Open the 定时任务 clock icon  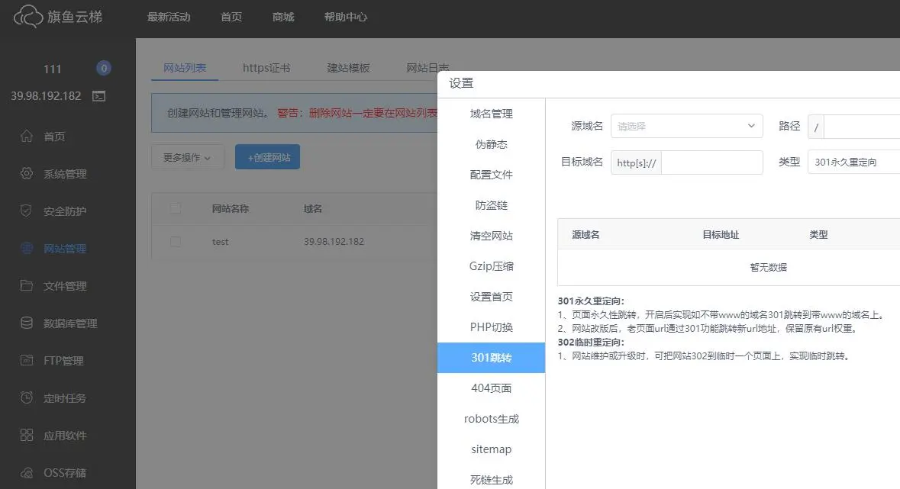tap(27, 397)
